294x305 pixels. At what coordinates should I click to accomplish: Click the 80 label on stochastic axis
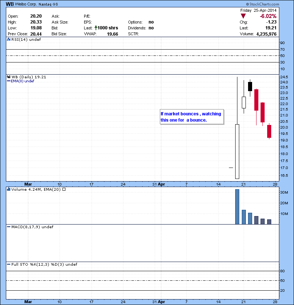pos(282,271)
